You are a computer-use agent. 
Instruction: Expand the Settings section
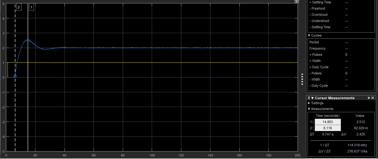pyautogui.click(x=309, y=103)
